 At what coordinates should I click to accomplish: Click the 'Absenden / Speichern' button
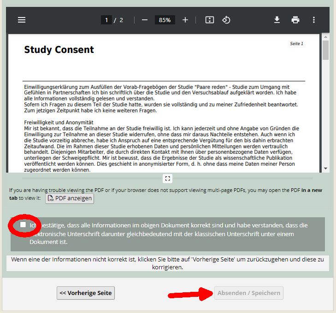(x=248, y=293)
